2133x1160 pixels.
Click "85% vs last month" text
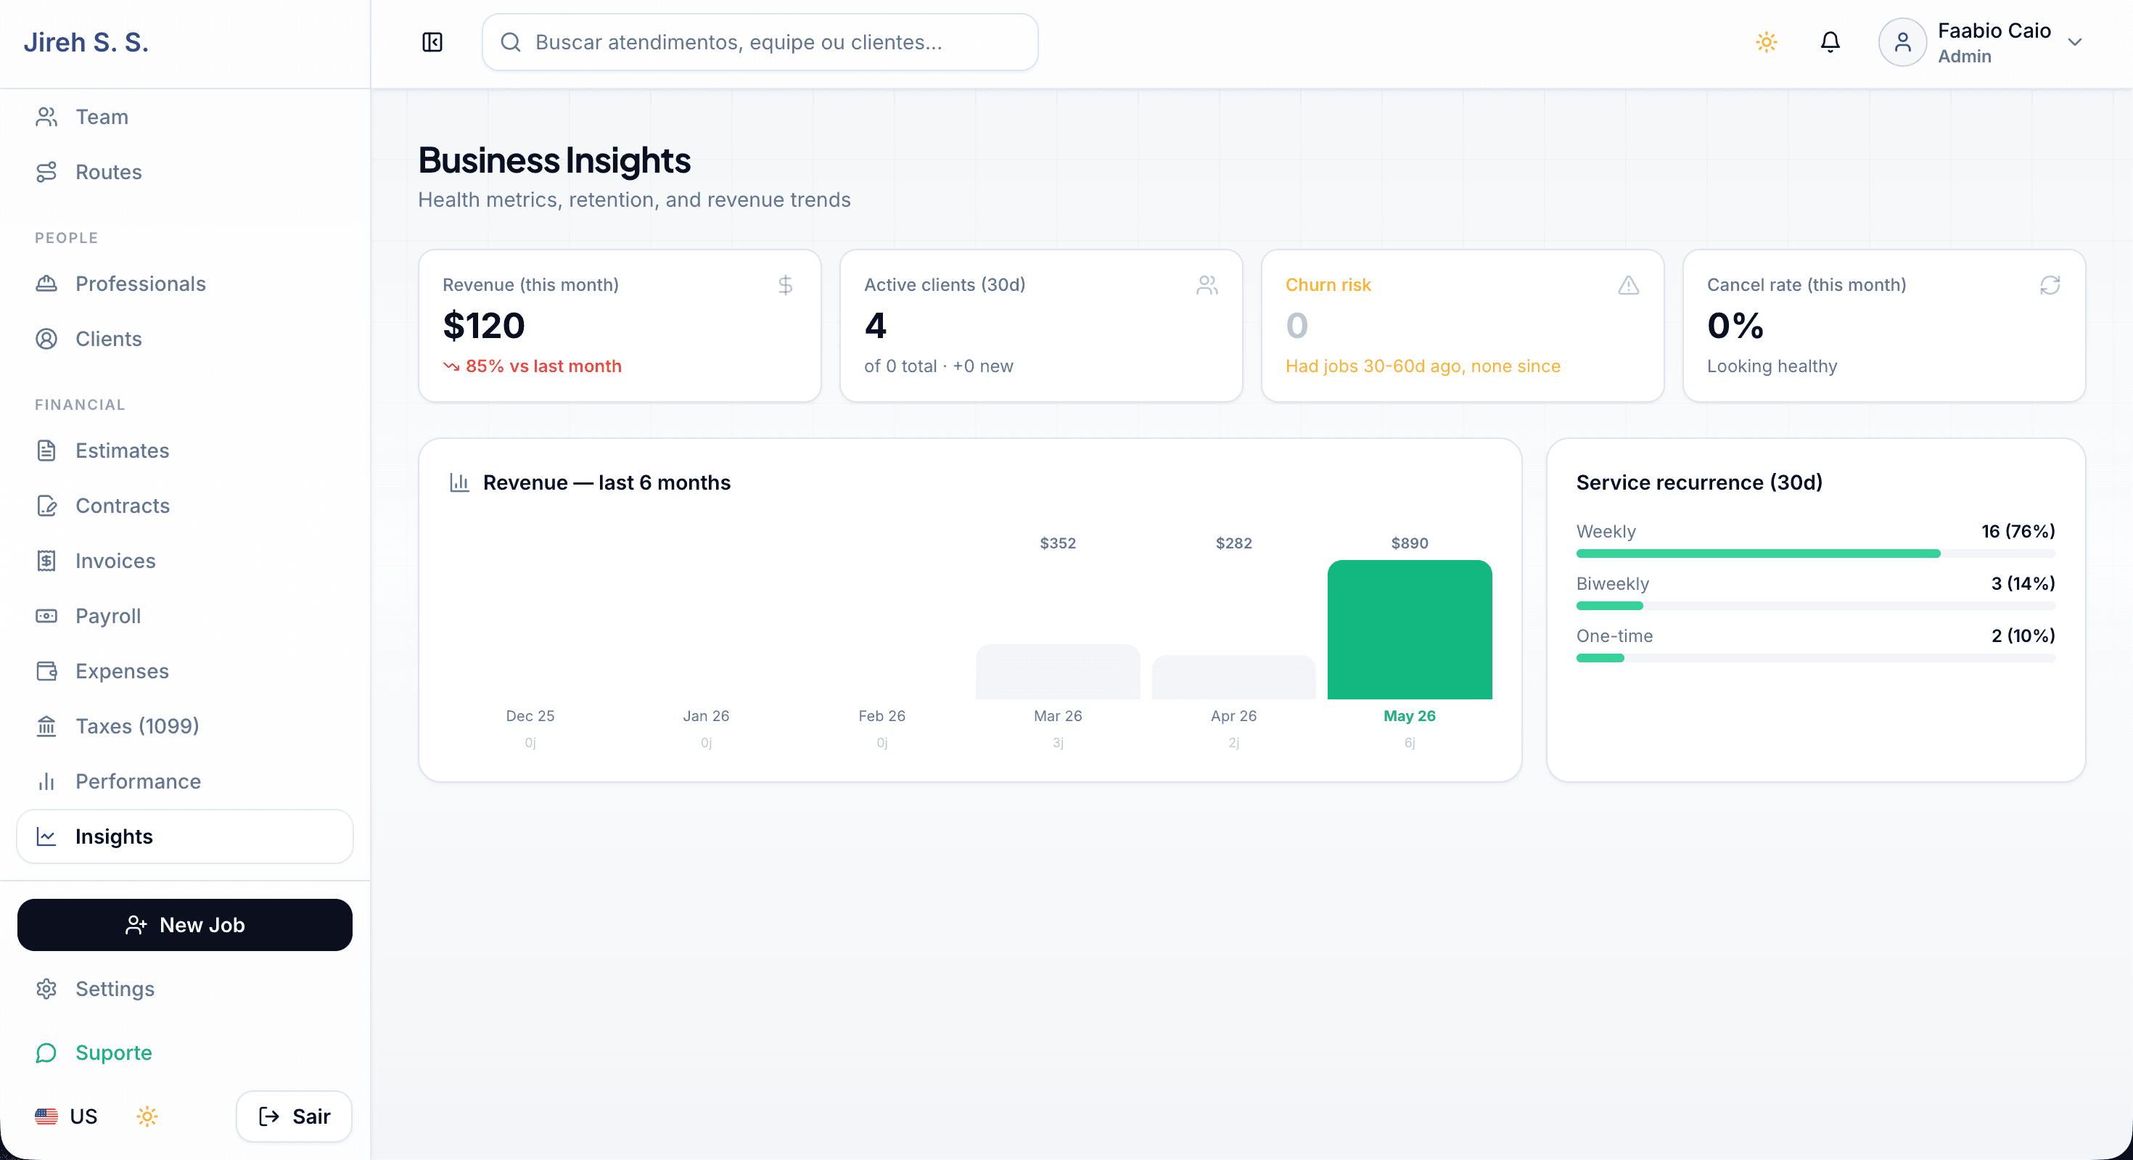(543, 366)
